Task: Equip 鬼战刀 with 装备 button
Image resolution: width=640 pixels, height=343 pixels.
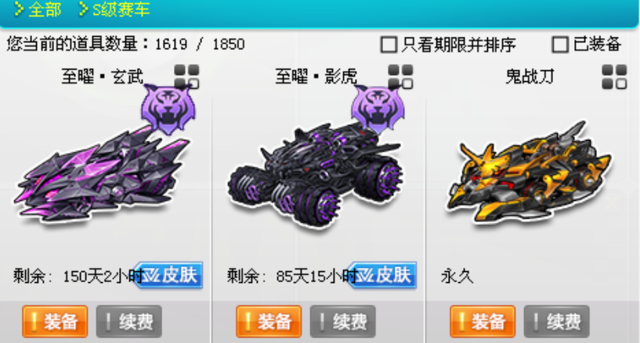Action: pos(483,321)
